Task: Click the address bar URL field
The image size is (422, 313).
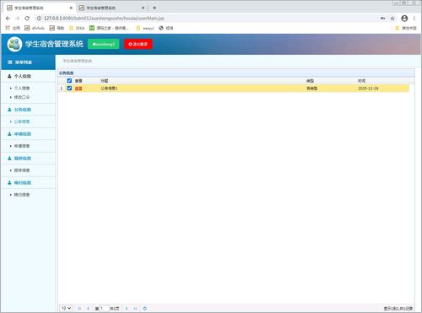Action: (208, 19)
